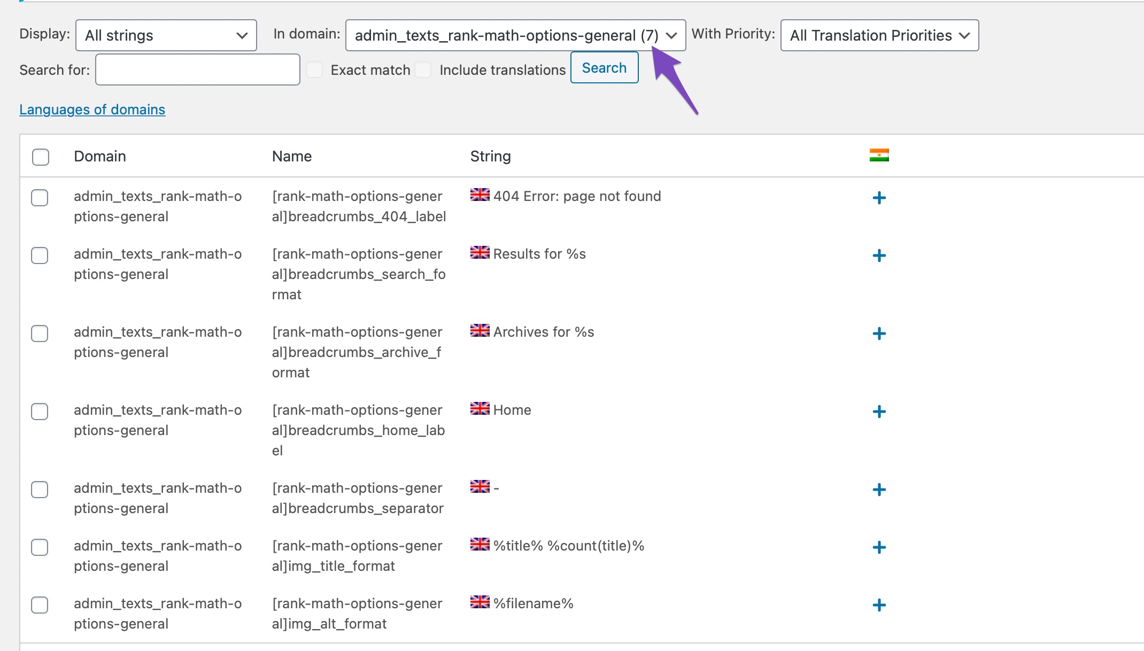Add translation for '404 Error: page not found'

(x=879, y=198)
